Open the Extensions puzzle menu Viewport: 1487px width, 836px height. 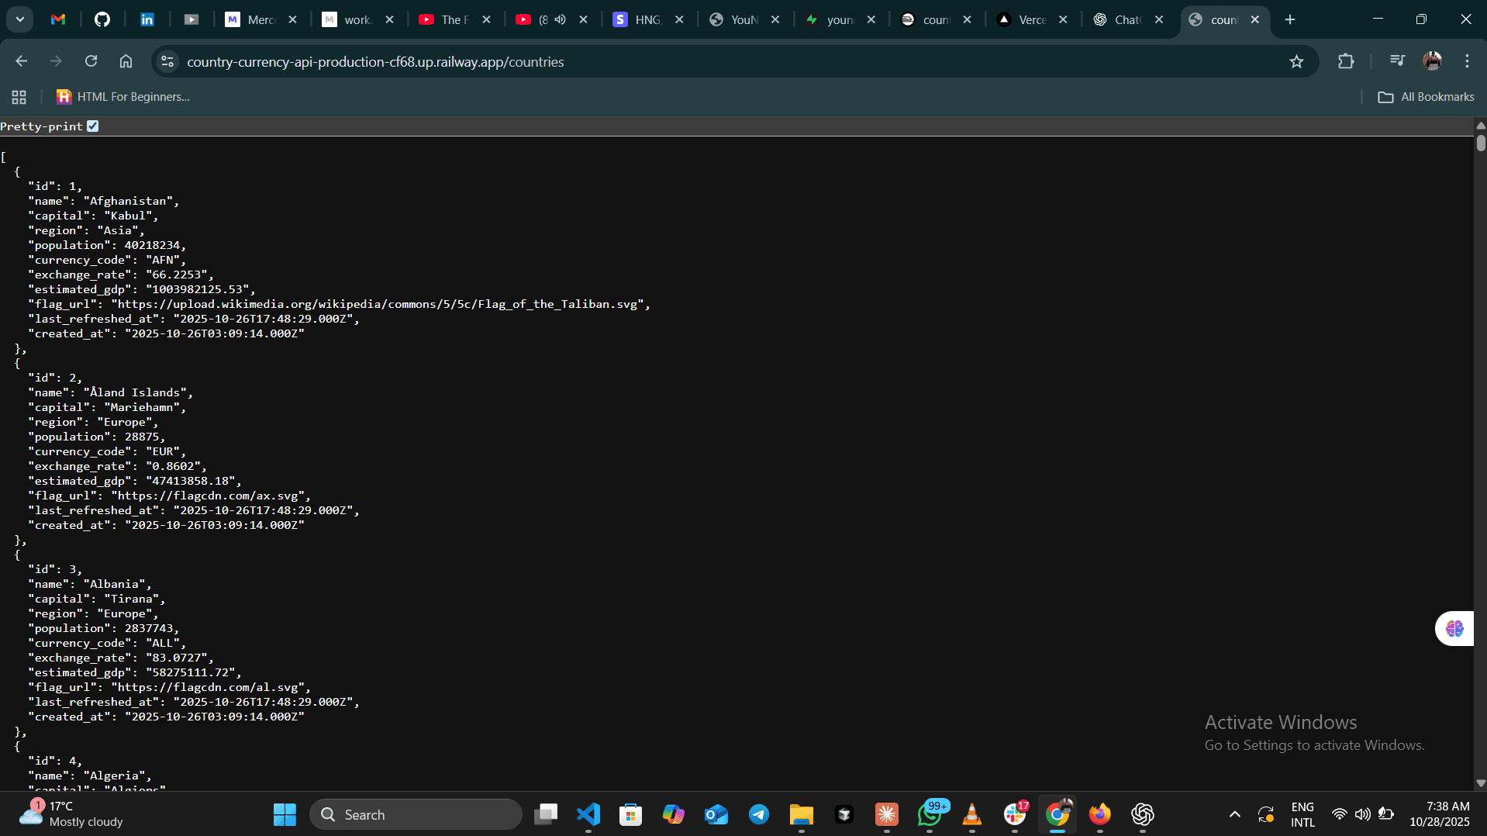point(1346,61)
